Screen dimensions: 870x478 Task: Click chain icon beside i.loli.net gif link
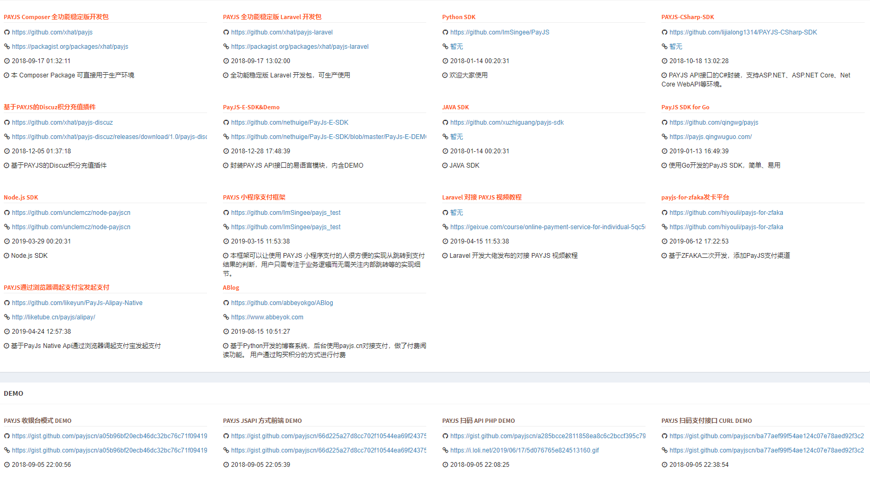click(445, 450)
